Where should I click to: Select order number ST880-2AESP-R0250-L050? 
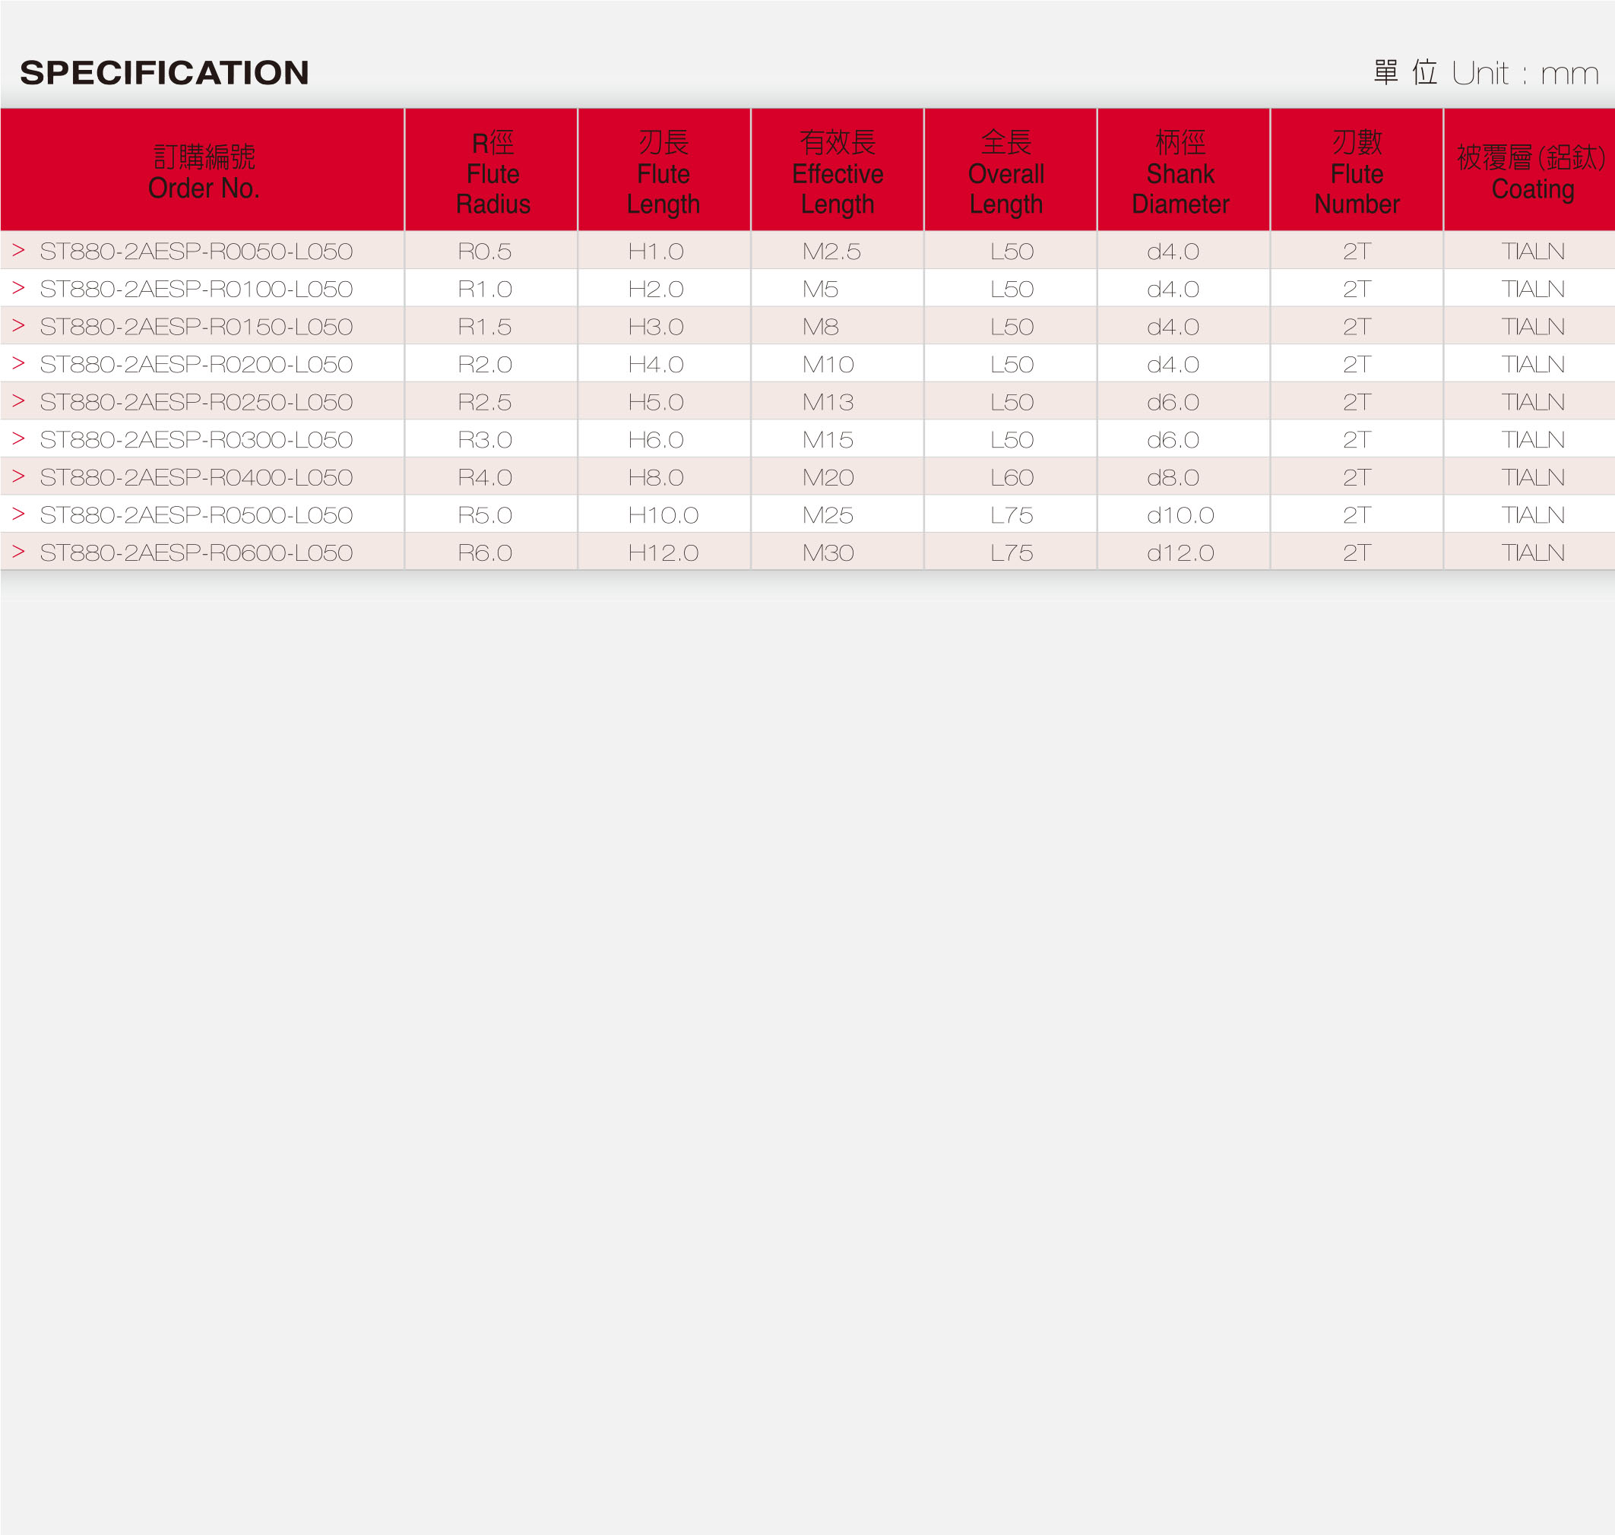(196, 402)
